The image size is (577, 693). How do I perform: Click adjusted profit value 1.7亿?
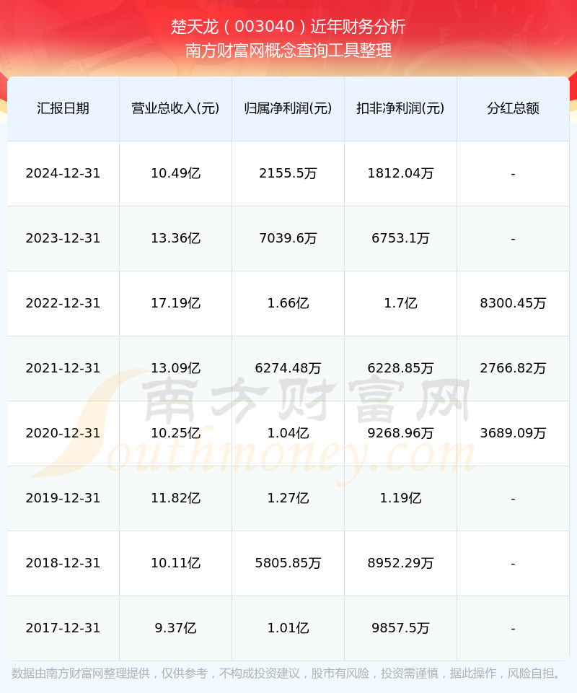click(x=400, y=303)
